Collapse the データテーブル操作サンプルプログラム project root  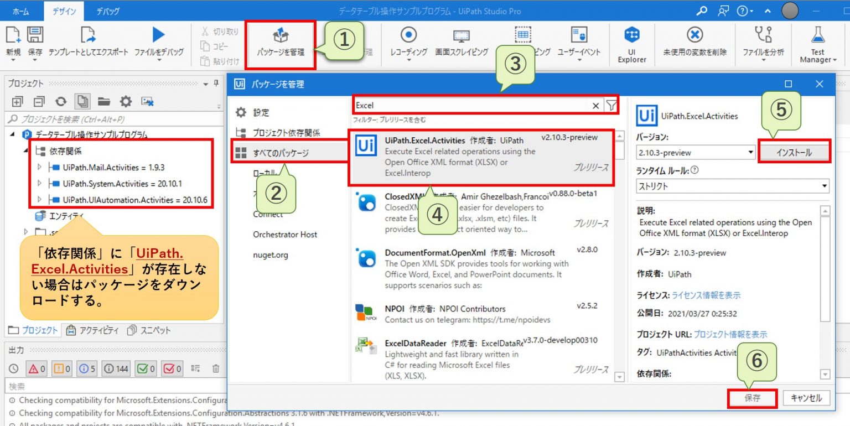[x=13, y=134]
